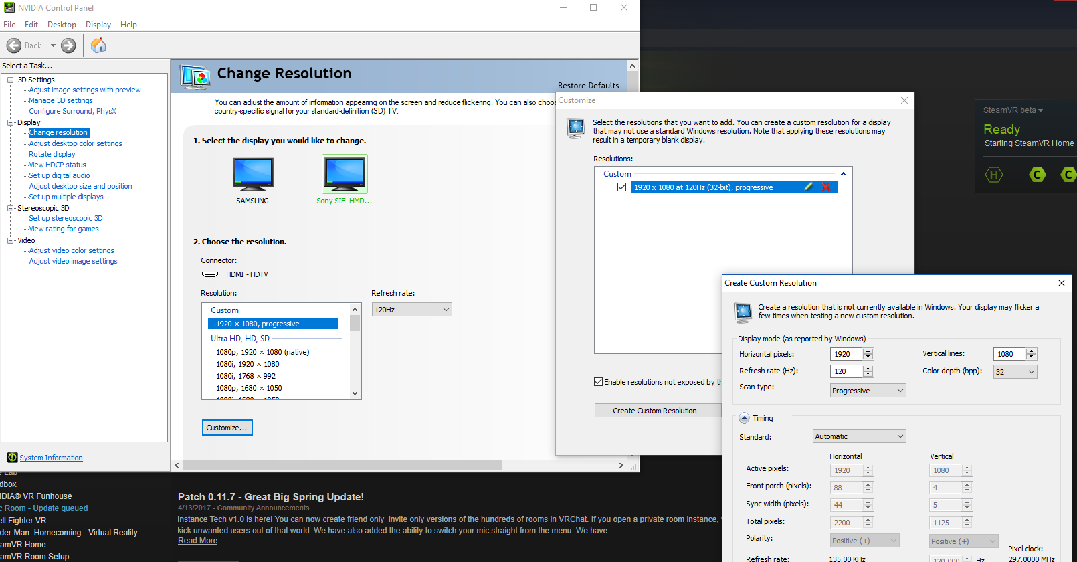Toggle Enable resolutions not exposed checkbox
The height and width of the screenshot is (562, 1077).
pyautogui.click(x=599, y=382)
